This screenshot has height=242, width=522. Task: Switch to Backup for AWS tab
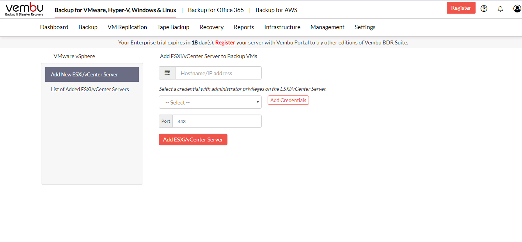pyautogui.click(x=276, y=10)
